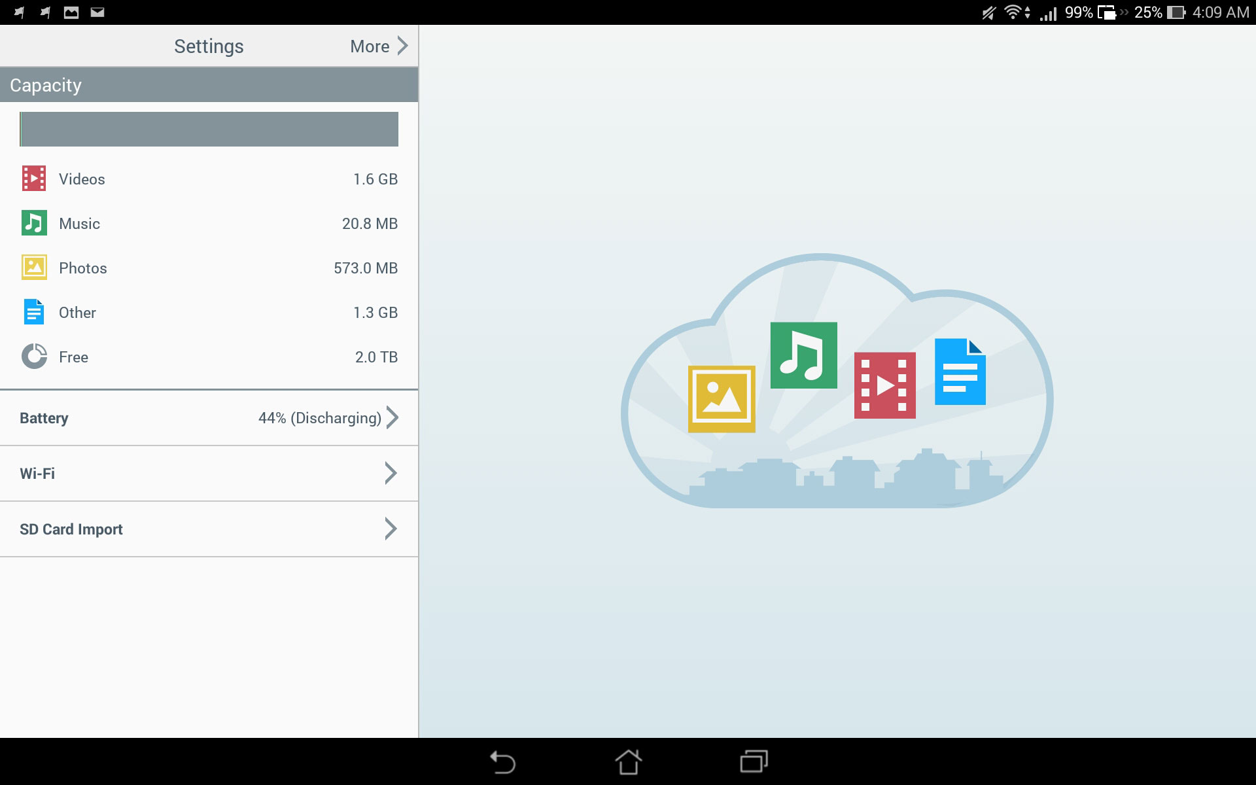Tap the recent apps navigation button
Viewport: 1256px width, 785px height.
tap(754, 762)
